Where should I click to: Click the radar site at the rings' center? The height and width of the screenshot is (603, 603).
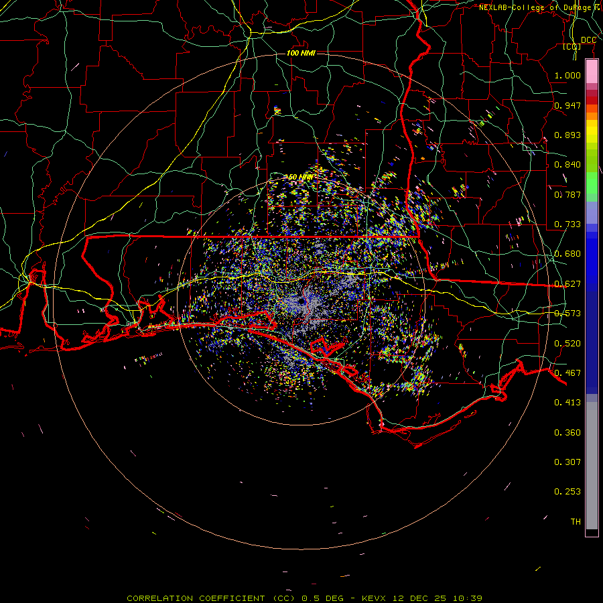coord(303,301)
